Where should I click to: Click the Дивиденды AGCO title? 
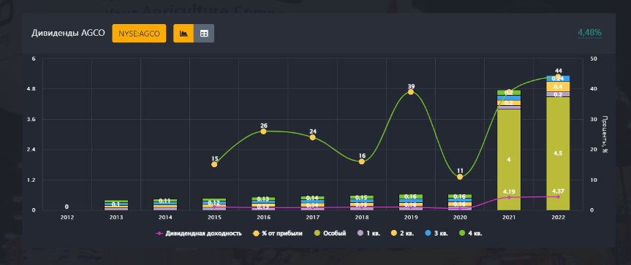(68, 34)
